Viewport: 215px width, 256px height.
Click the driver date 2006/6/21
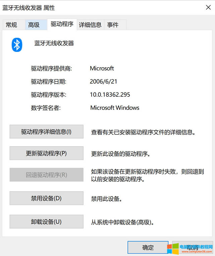coord(104,81)
